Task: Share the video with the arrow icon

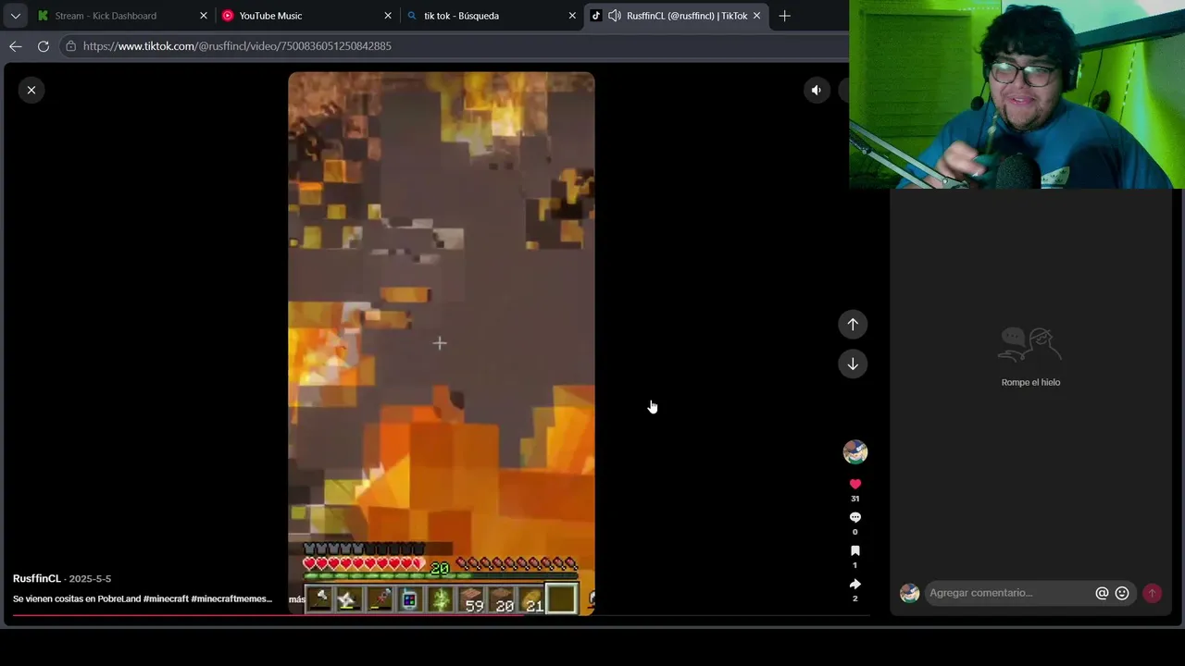Action: click(855, 584)
